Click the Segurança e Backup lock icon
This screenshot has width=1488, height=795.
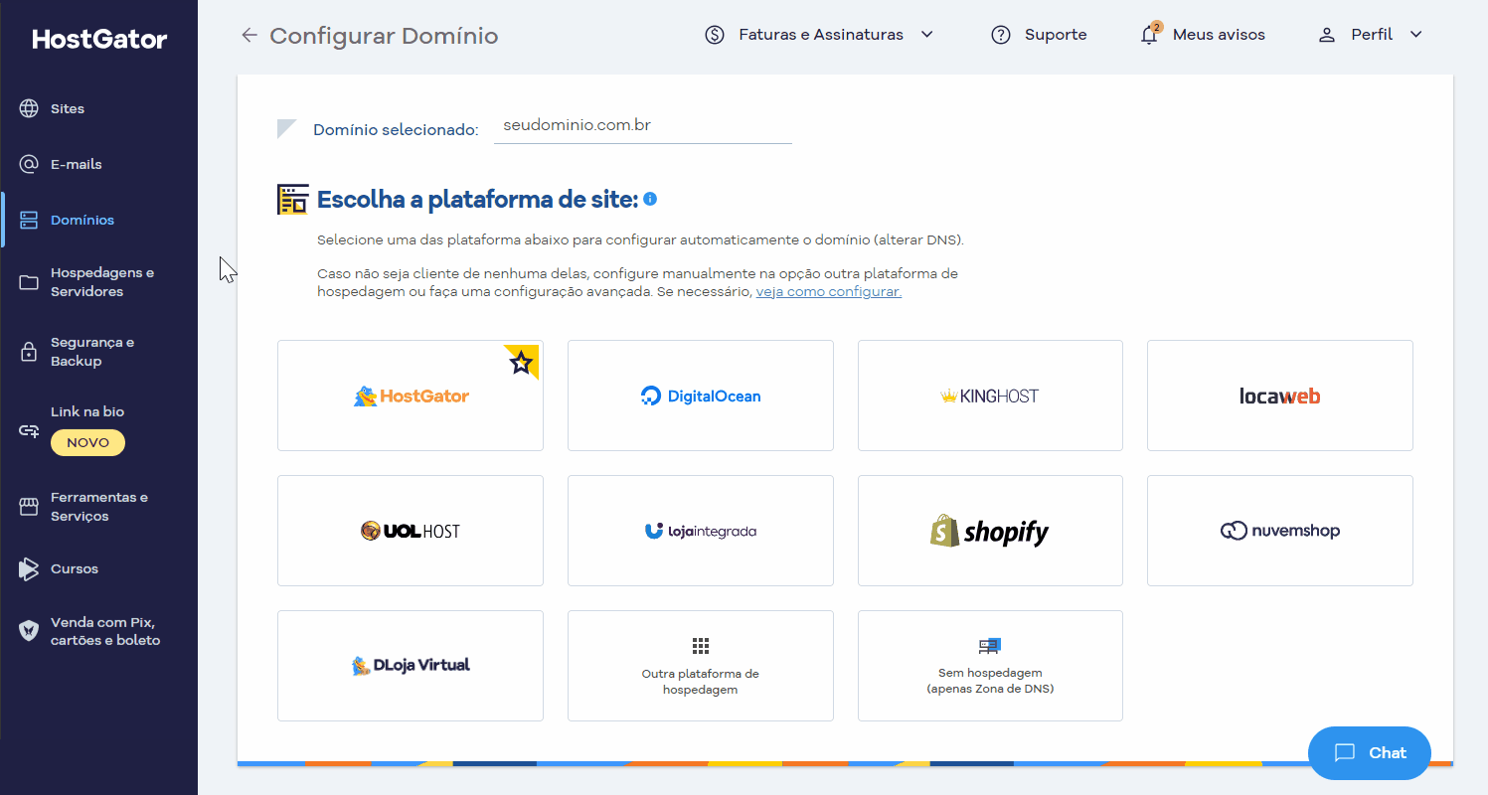pyautogui.click(x=29, y=352)
